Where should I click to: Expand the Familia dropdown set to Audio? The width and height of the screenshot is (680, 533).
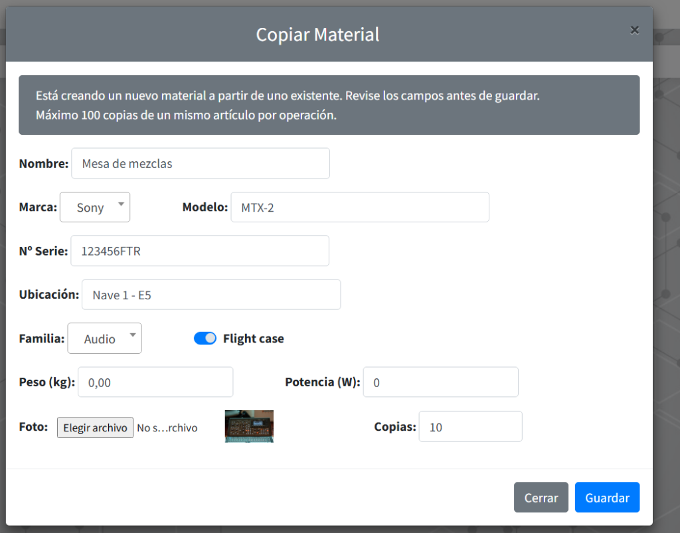[104, 338]
